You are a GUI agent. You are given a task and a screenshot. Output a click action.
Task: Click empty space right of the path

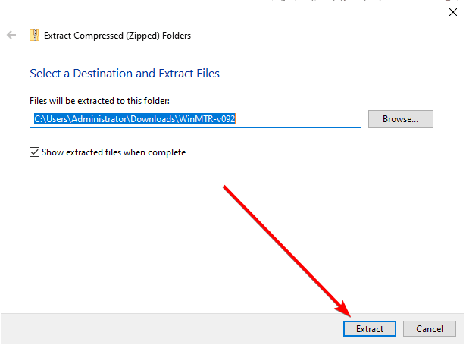[x=297, y=119]
